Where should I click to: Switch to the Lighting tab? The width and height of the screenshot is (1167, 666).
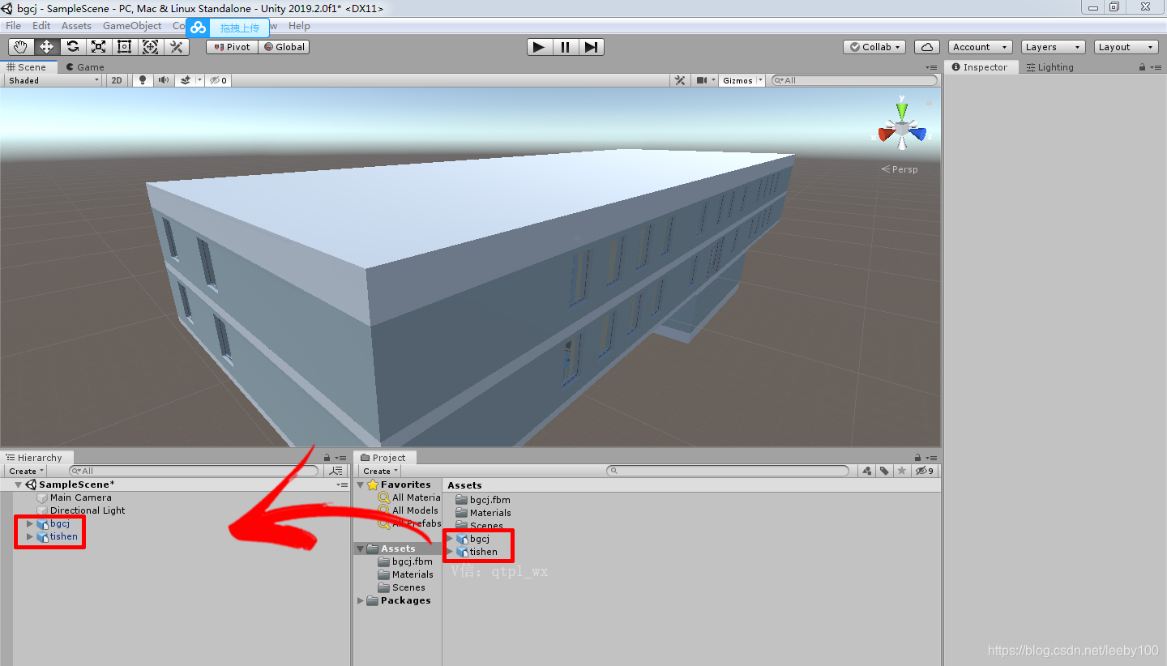(x=1049, y=67)
